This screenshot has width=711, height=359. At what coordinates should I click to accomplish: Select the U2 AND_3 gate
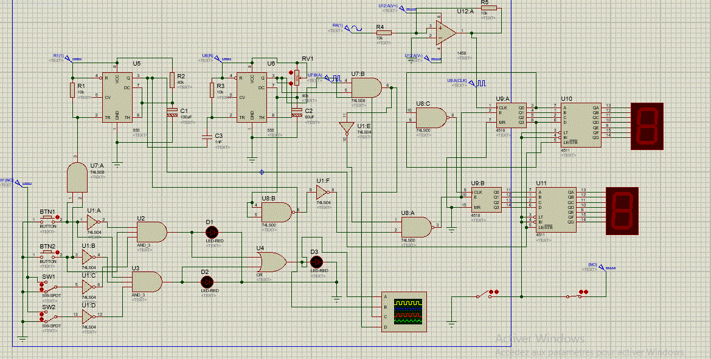click(152, 232)
